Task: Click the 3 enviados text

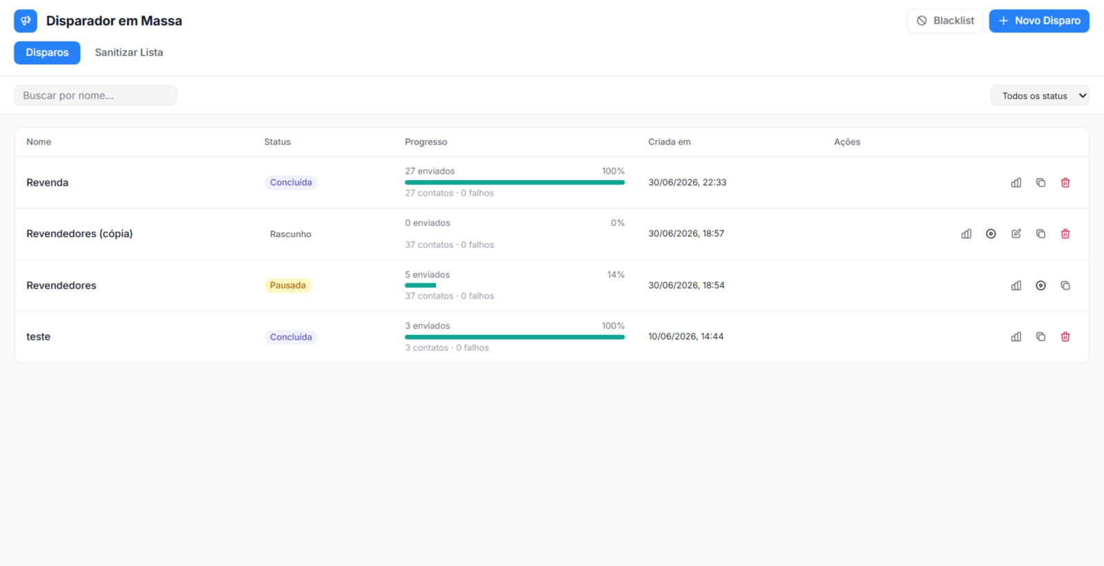Action: click(x=427, y=326)
